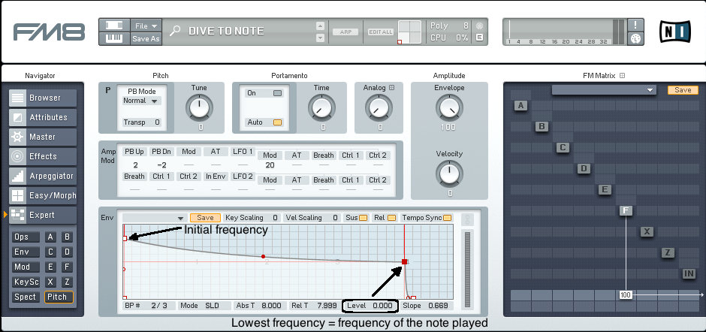Open the morph square thumbnail
Image resolution: width=706 pixels, height=332 pixels.
(409, 32)
